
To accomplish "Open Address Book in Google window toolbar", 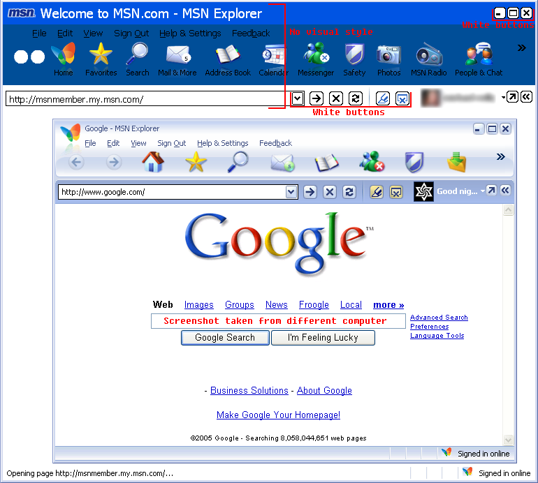I will tap(326, 163).
